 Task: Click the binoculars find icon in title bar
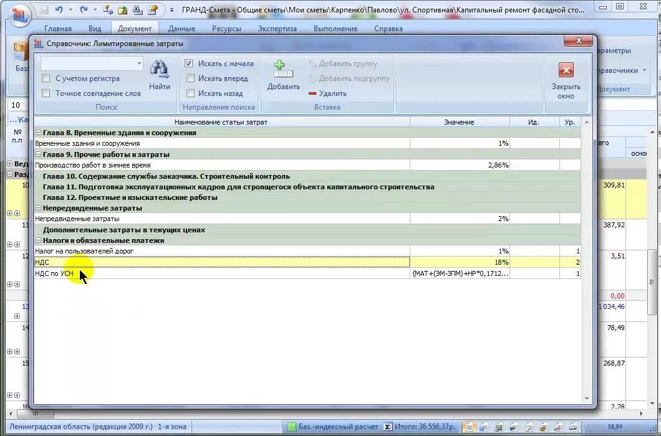(137, 9)
